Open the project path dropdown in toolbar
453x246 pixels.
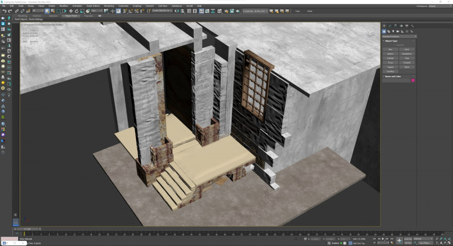(255, 11)
